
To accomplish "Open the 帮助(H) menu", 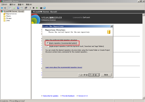I will [29, 4].
